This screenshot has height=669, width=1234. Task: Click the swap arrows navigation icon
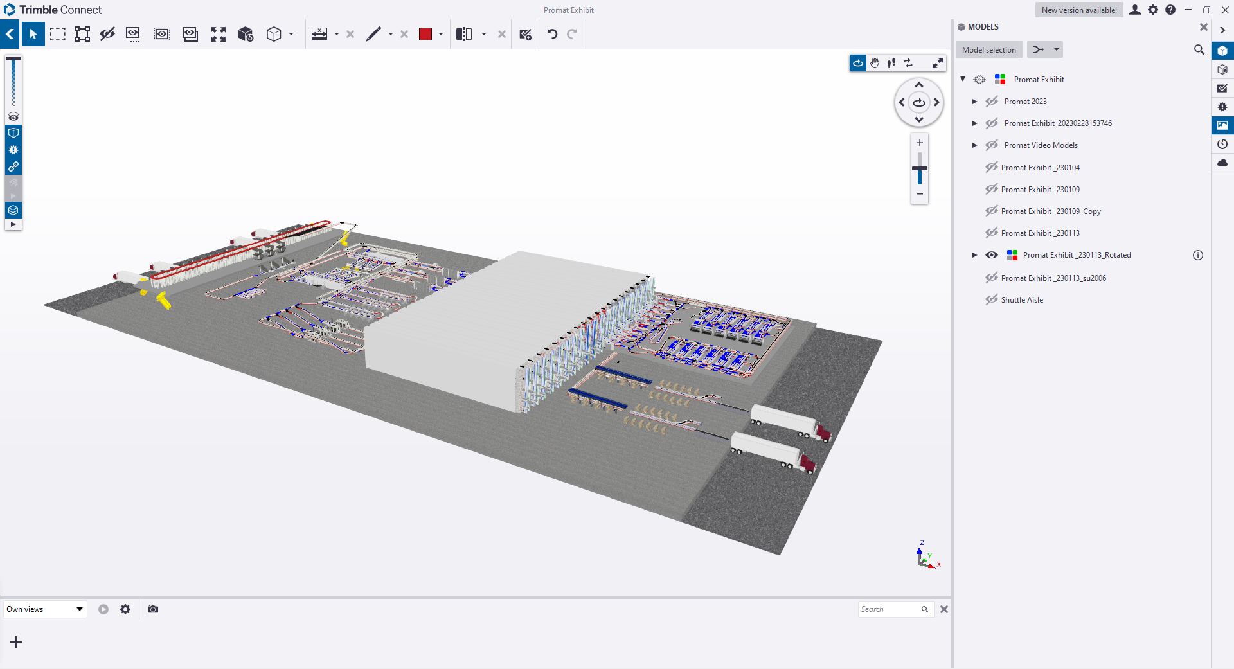[908, 63]
